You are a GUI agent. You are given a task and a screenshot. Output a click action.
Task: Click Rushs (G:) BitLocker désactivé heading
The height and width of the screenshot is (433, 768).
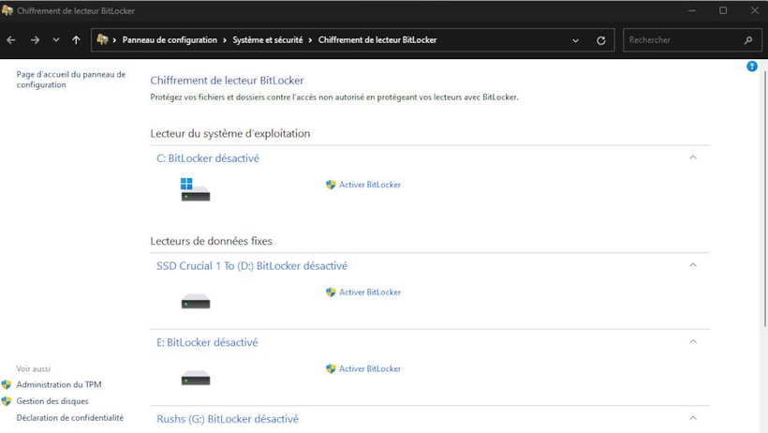[x=228, y=419]
